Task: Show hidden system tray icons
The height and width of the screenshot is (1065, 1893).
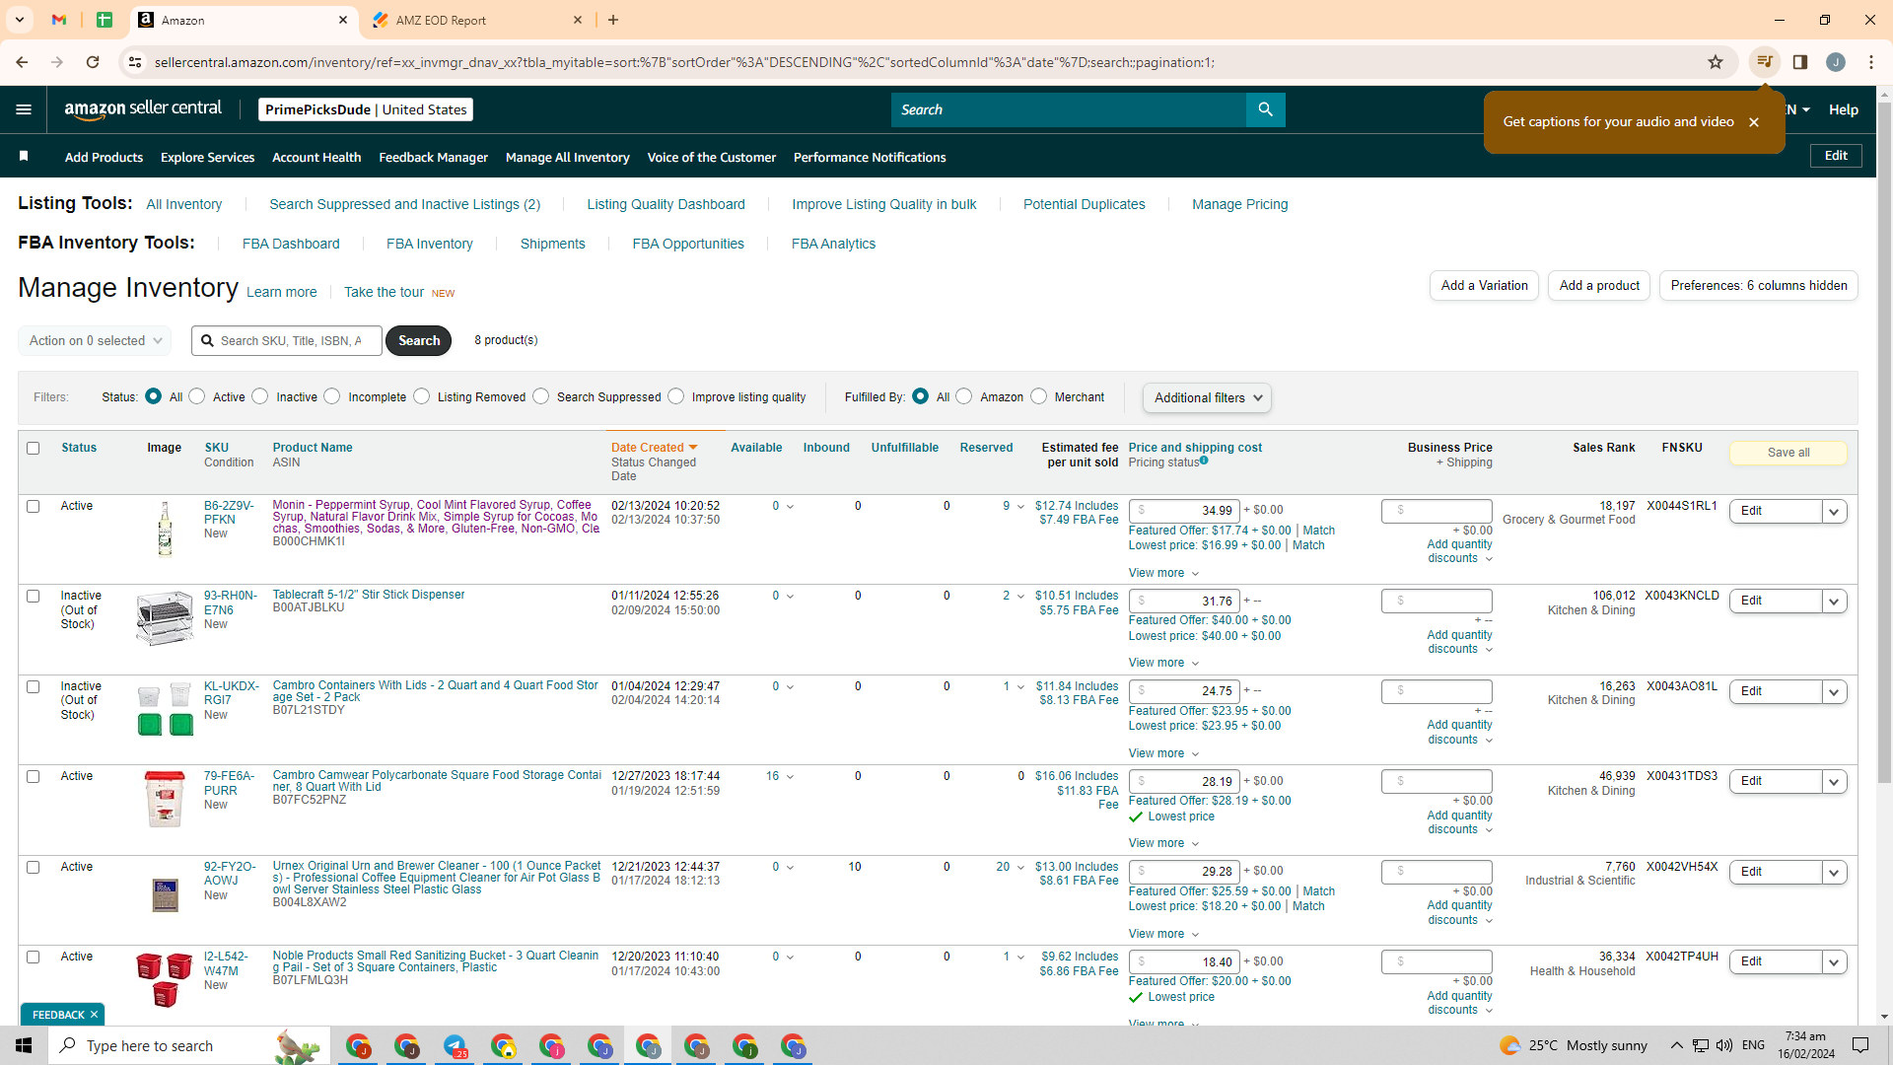Action: click(x=1676, y=1045)
